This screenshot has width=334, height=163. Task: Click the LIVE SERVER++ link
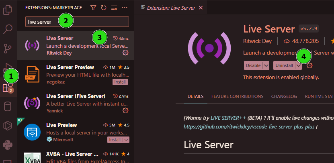tap(228, 118)
